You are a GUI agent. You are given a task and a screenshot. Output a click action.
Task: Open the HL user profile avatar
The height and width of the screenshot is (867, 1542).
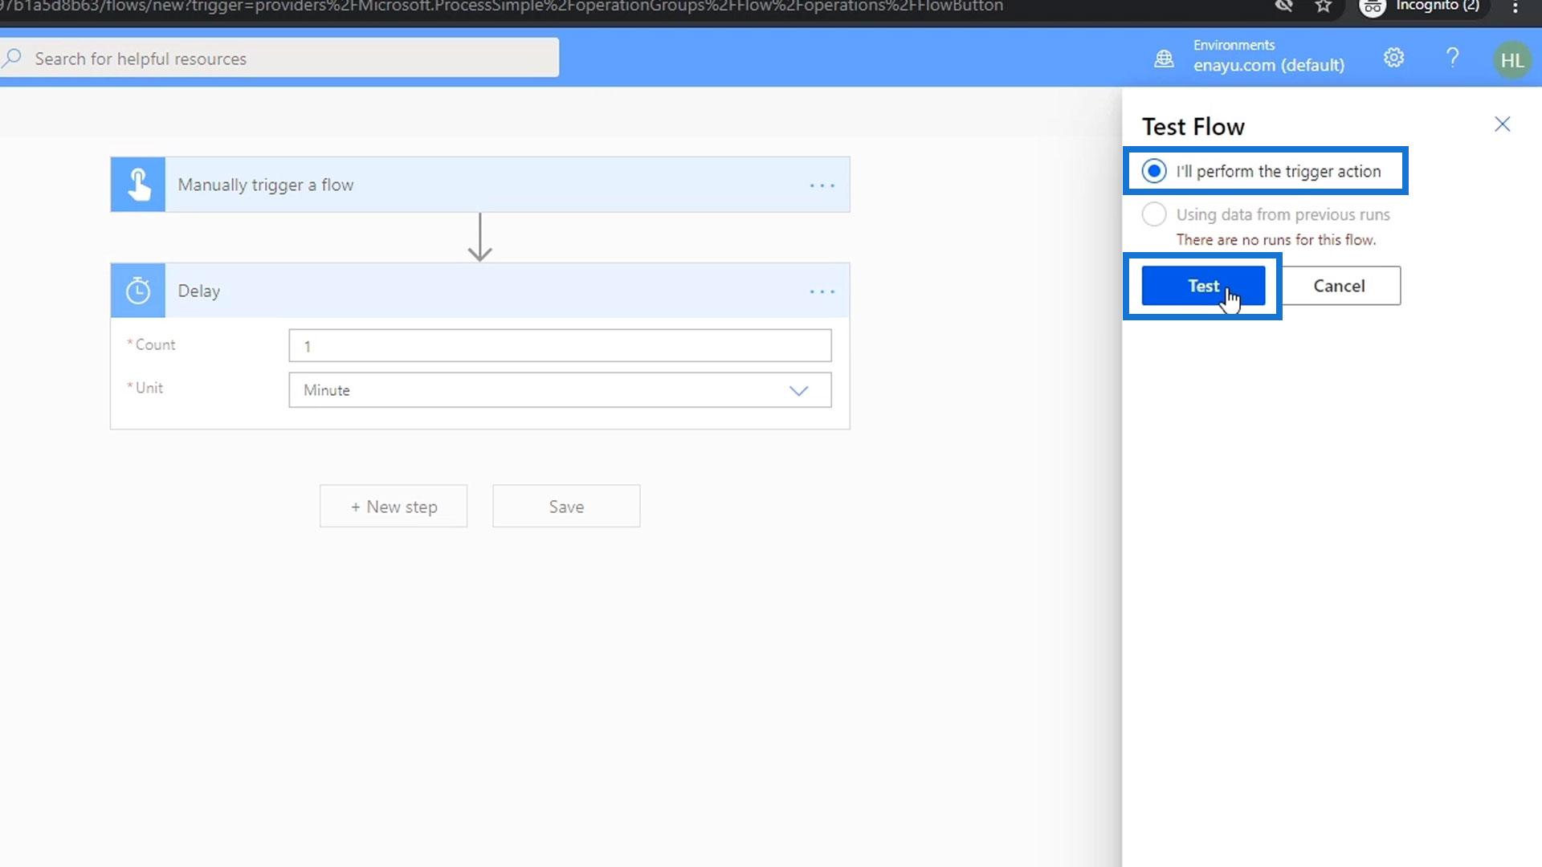1511,60
